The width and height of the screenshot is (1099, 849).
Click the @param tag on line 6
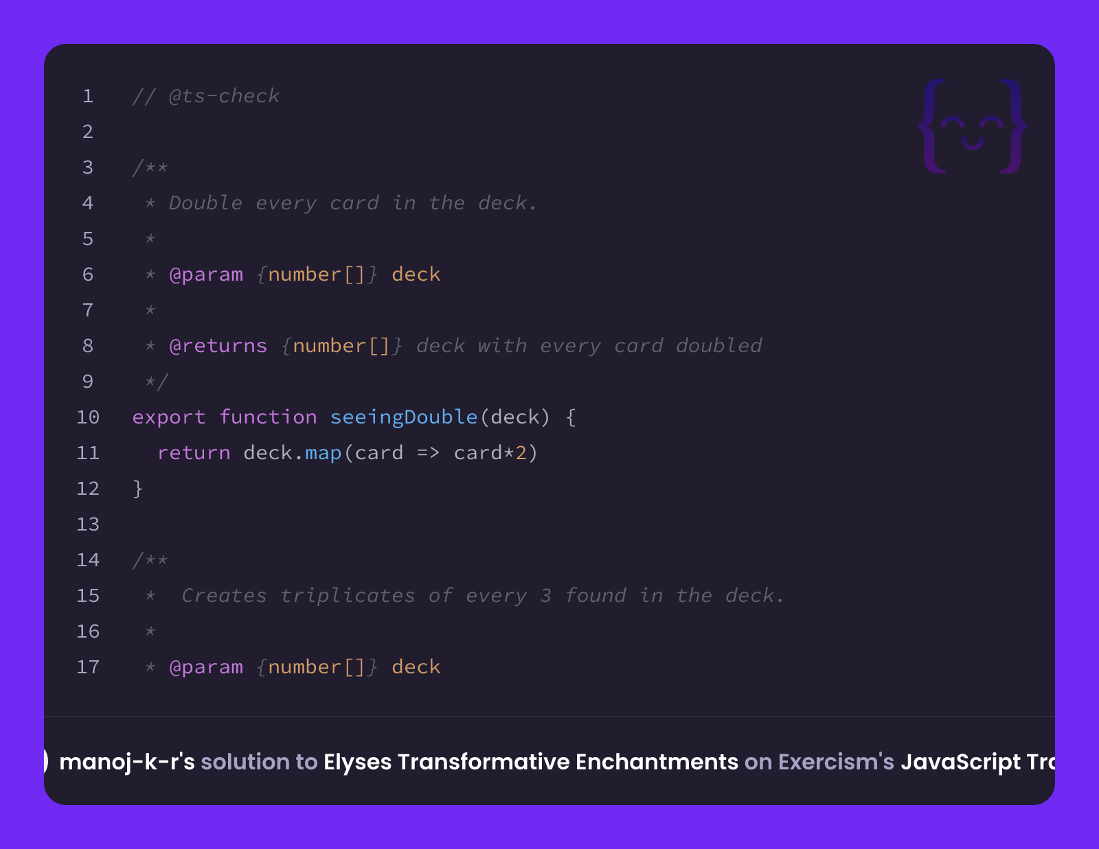(x=206, y=275)
